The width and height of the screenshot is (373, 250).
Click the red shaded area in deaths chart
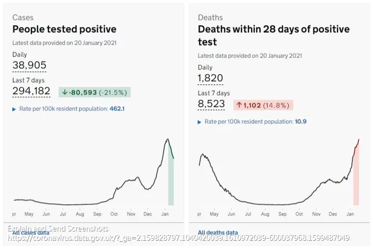tap(356, 178)
